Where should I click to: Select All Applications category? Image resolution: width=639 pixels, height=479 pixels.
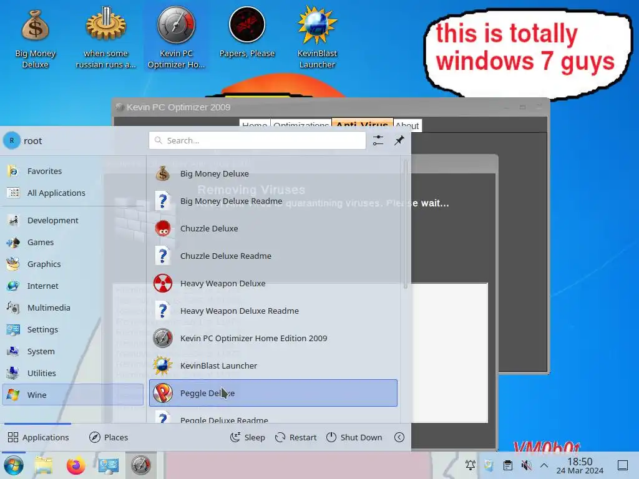(x=72, y=193)
